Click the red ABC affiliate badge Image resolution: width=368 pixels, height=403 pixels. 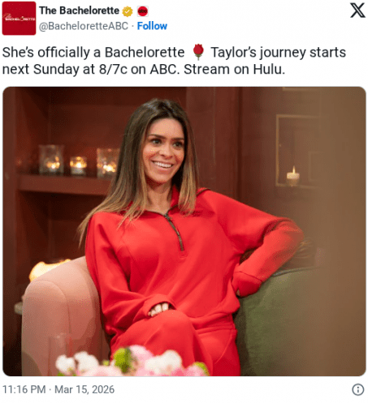pyautogui.click(x=142, y=11)
